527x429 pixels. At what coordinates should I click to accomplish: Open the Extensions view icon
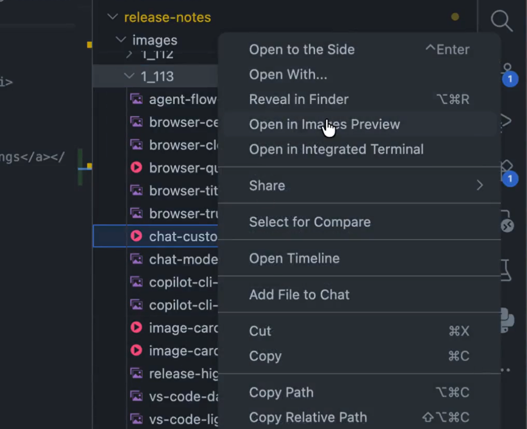(507, 169)
